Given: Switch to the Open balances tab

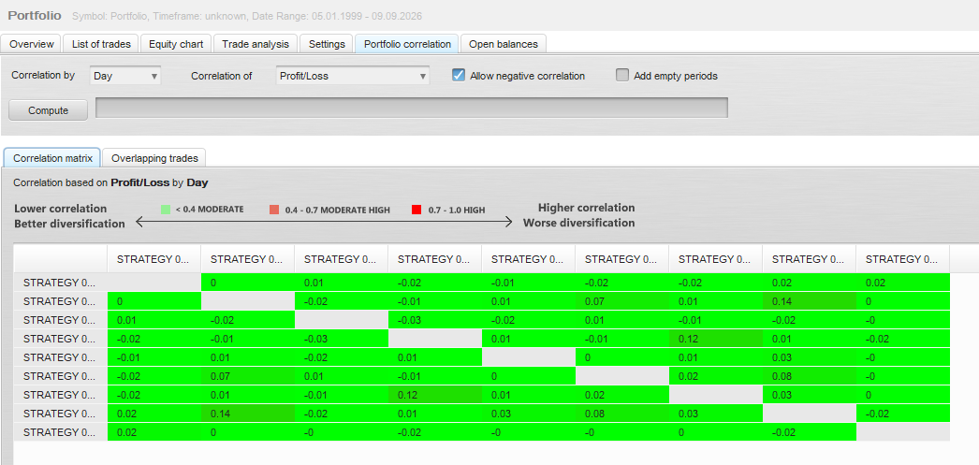Looking at the screenshot, I should (x=504, y=44).
